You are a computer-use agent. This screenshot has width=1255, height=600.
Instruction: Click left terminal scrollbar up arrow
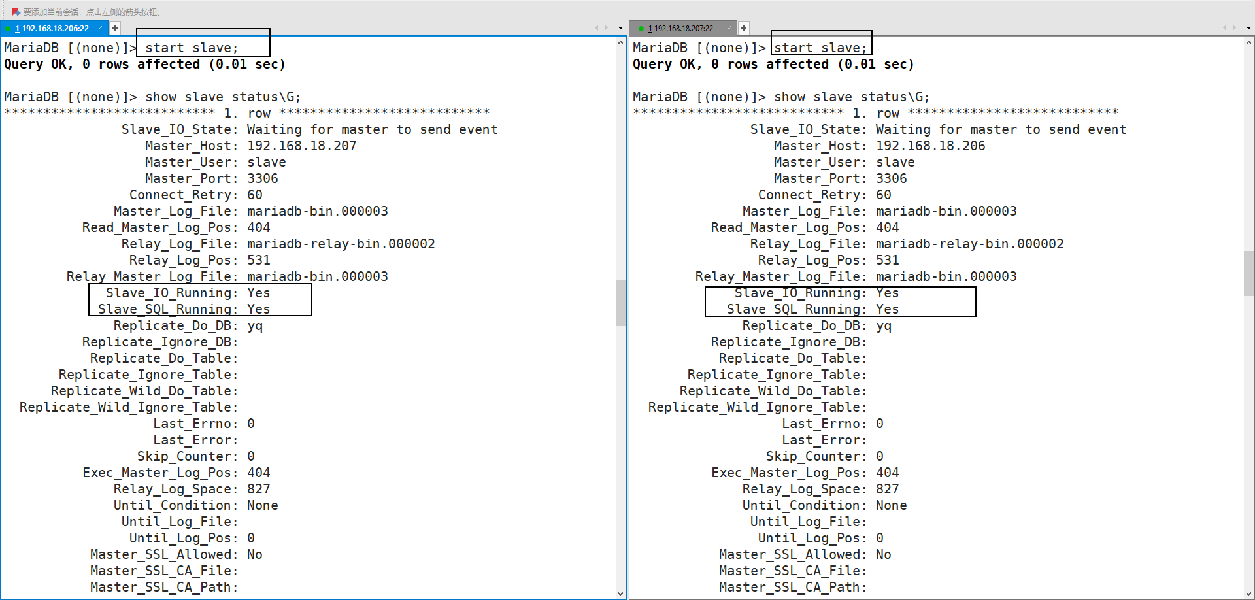pyautogui.click(x=620, y=43)
